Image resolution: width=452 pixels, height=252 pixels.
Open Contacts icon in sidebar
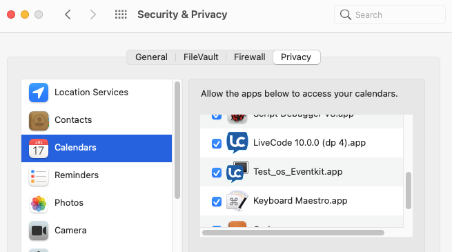(39, 121)
